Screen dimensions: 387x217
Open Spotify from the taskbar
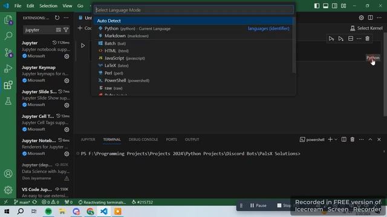tap(48, 212)
